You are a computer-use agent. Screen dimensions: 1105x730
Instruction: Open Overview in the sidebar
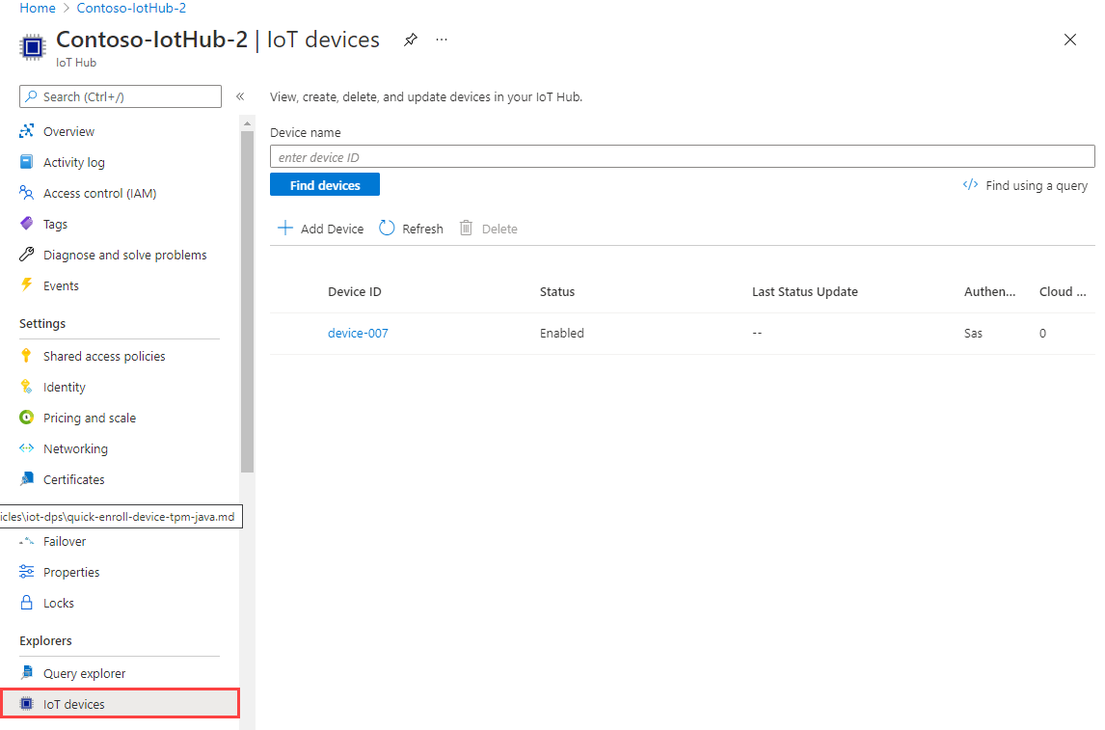pos(68,131)
